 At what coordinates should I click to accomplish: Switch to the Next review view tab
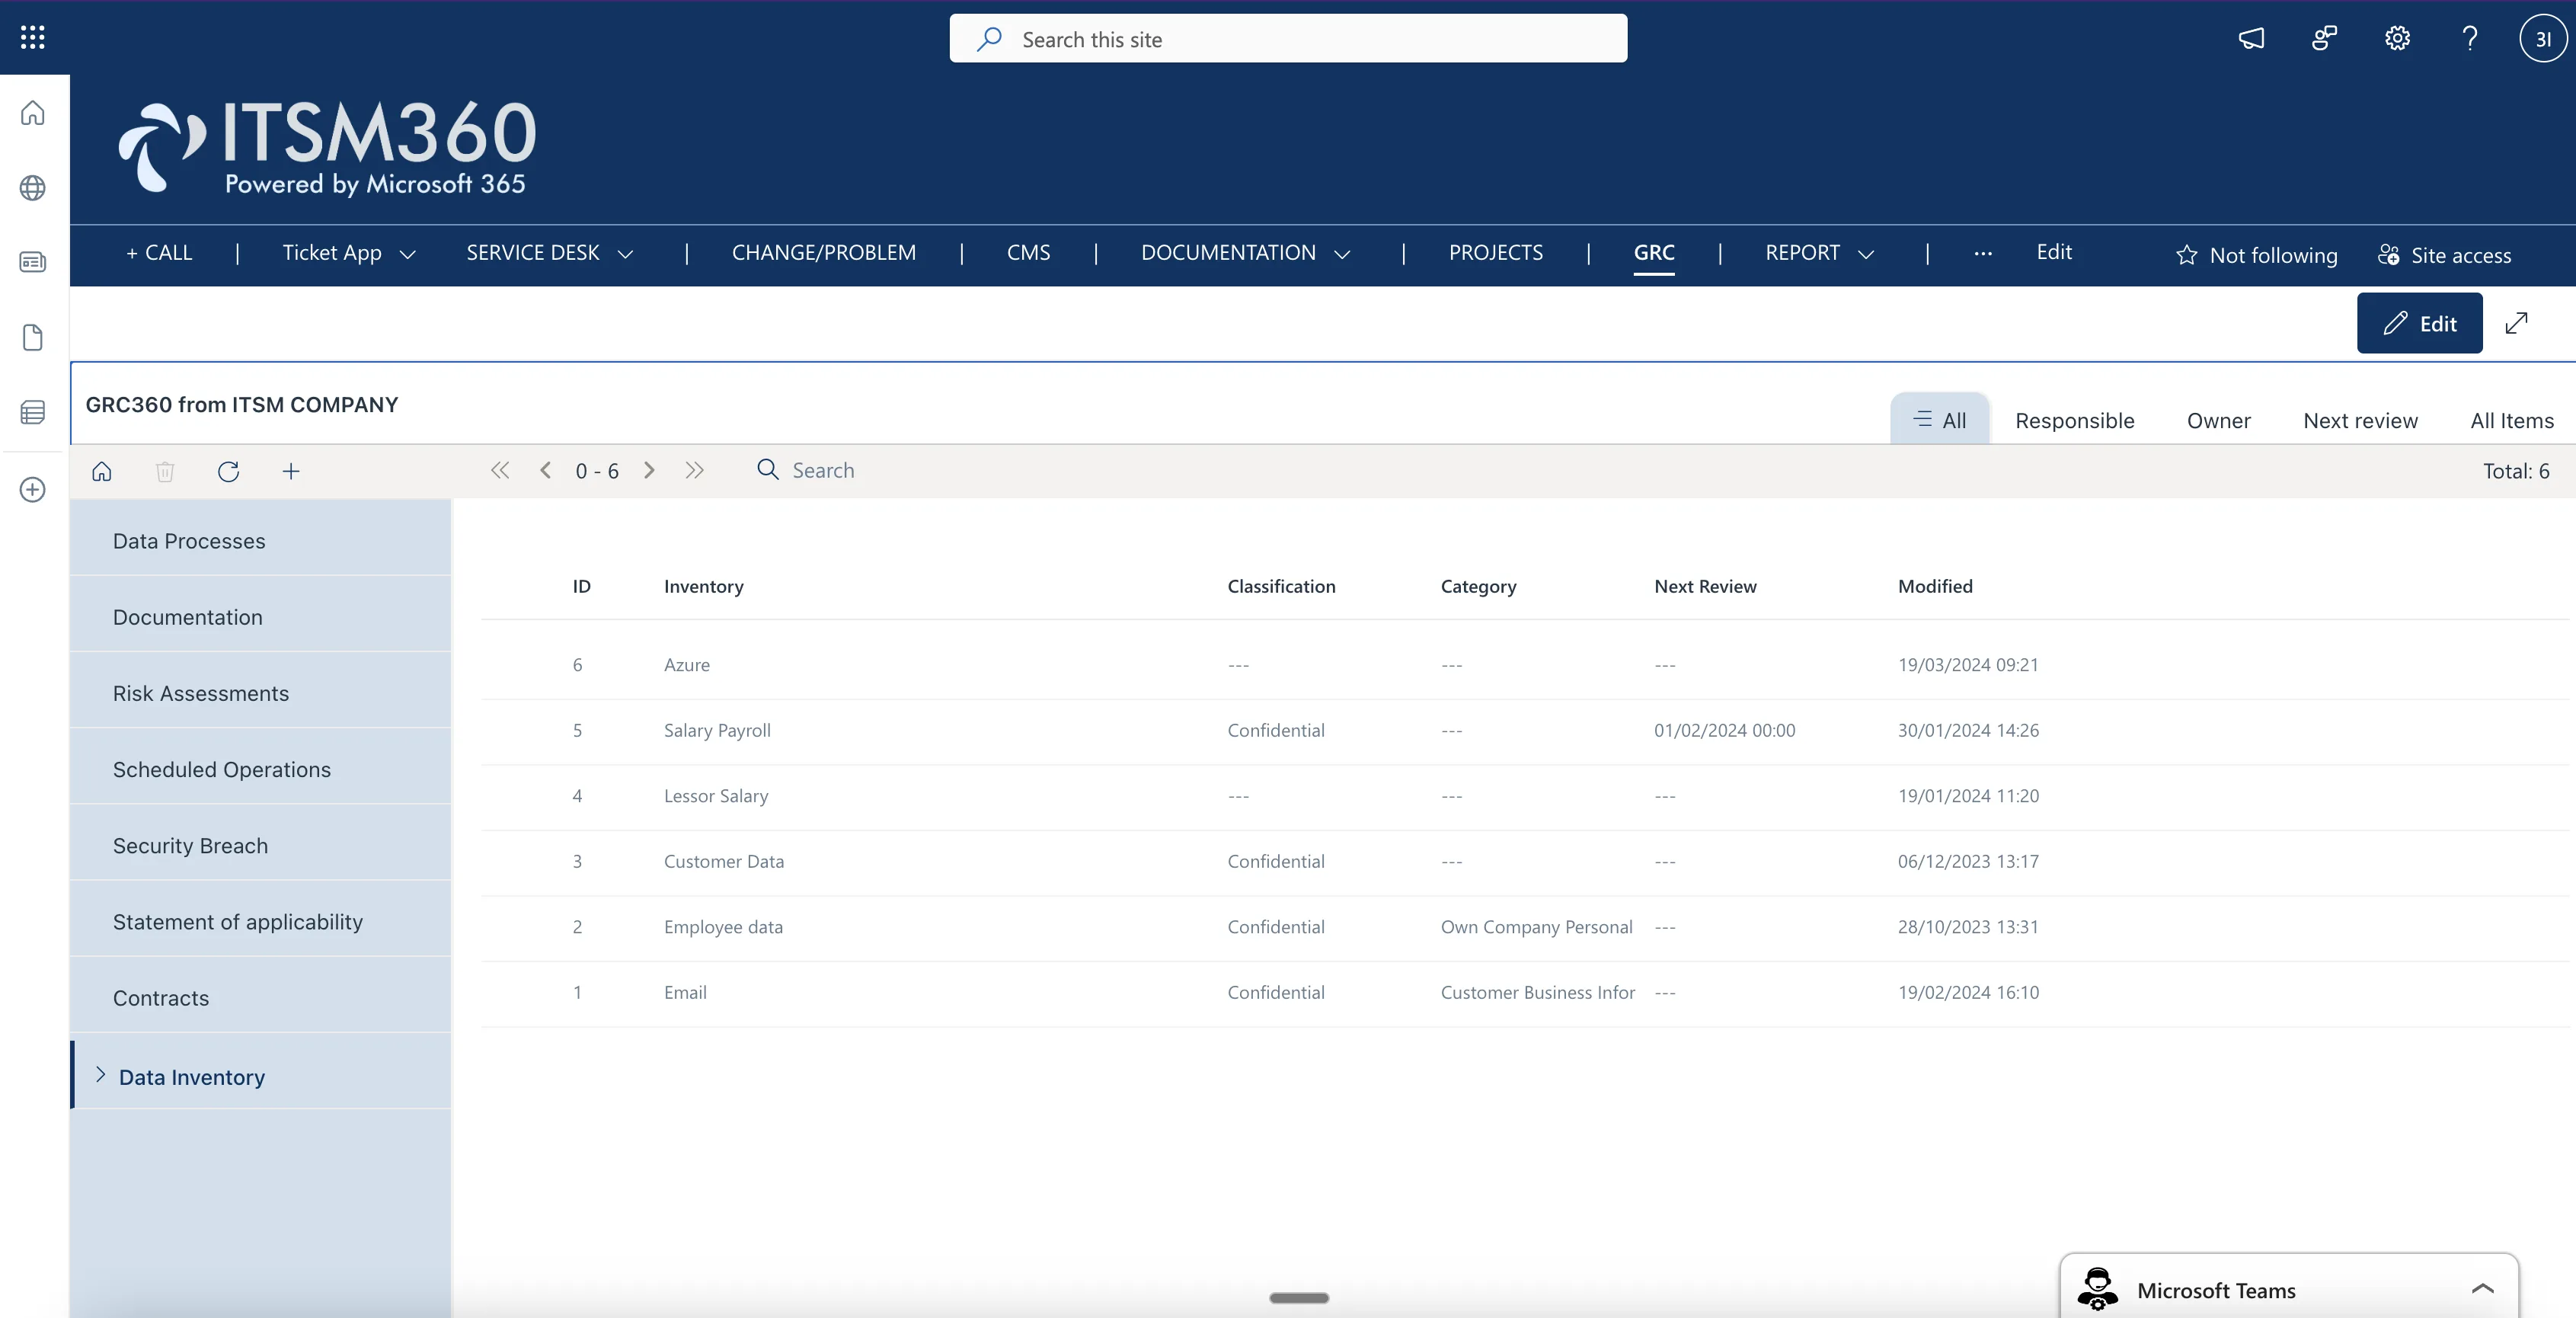[2360, 421]
